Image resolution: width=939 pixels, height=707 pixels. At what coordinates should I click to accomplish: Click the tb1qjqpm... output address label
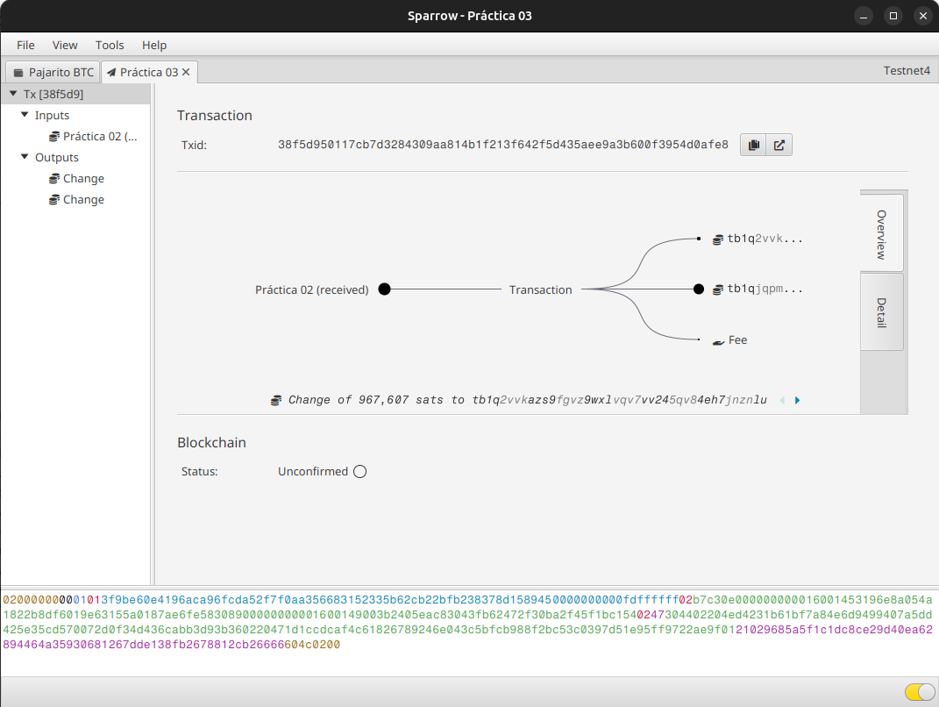[x=765, y=289]
